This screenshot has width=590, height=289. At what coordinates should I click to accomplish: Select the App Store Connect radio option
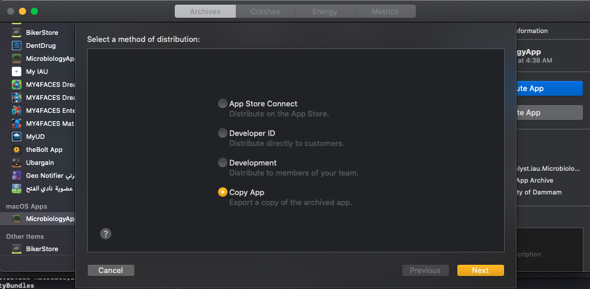click(223, 103)
